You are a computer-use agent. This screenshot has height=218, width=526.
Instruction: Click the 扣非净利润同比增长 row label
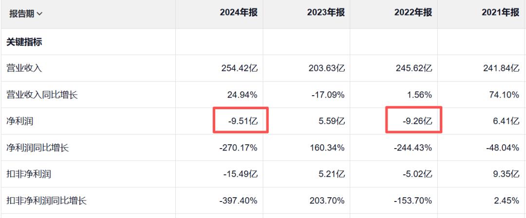46,200
